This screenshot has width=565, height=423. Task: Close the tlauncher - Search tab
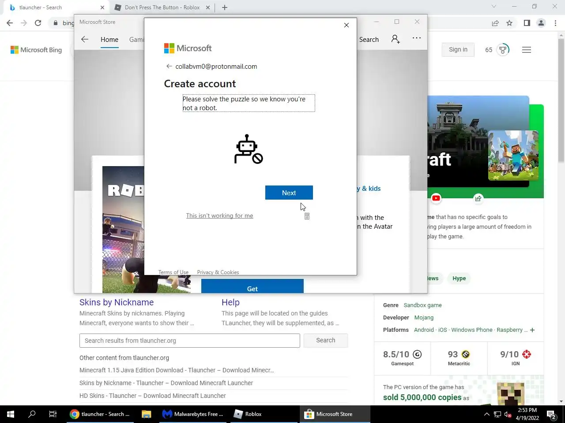point(102,7)
